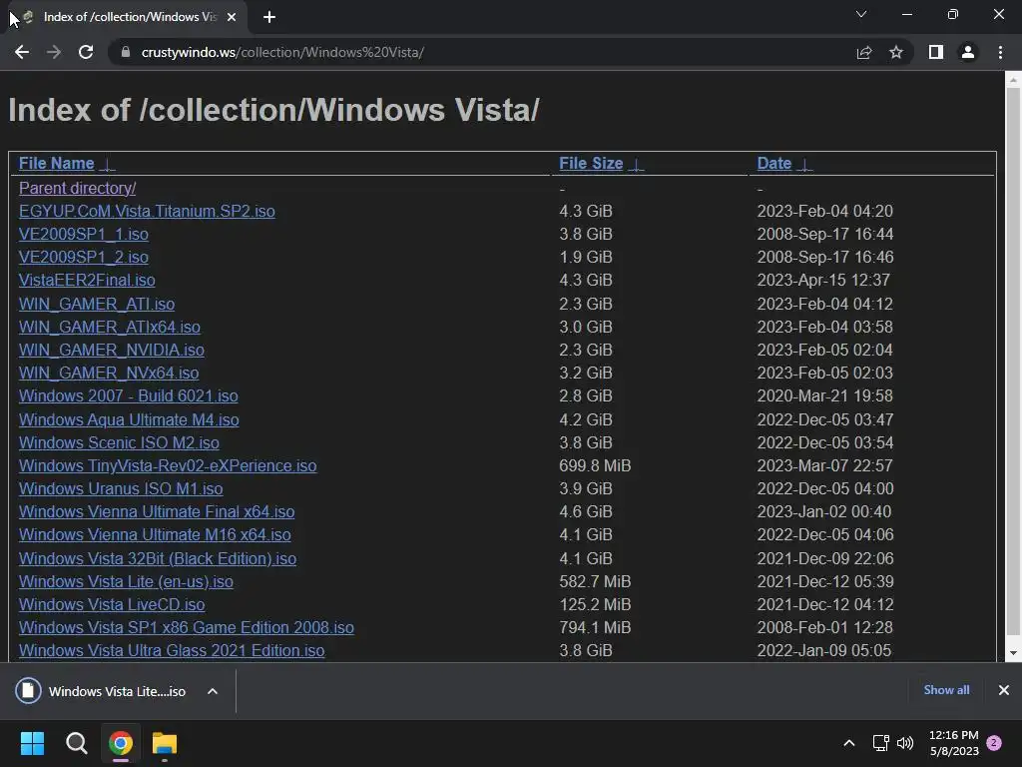1022x767 pixels.
Task: Download Windows Aqua Ultimate M4.iso
Action: point(129,419)
